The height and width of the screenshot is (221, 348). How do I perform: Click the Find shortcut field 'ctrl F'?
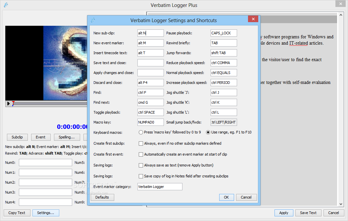tap(150, 92)
